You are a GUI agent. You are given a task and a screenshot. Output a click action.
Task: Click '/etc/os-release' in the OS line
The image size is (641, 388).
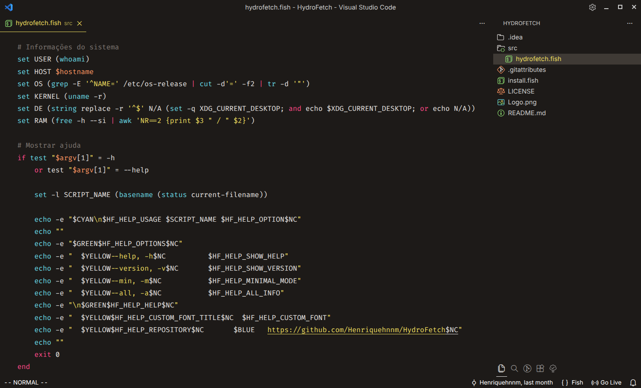(x=155, y=84)
